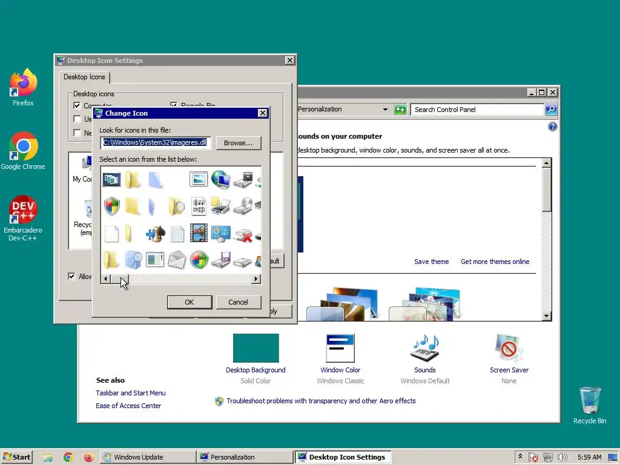Select the plain hard drive icon
Image resolution: width=620 pixels, height=465 pixels.
pyautogui.click(x=242, y=262)
